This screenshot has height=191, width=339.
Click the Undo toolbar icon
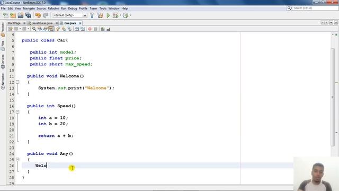coord(38,15)
